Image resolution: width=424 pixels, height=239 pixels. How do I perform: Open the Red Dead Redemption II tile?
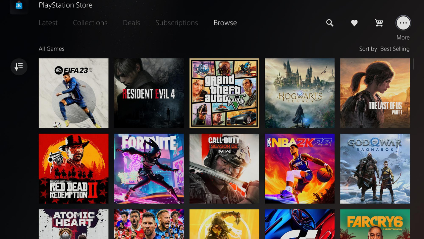click(74, 169)
